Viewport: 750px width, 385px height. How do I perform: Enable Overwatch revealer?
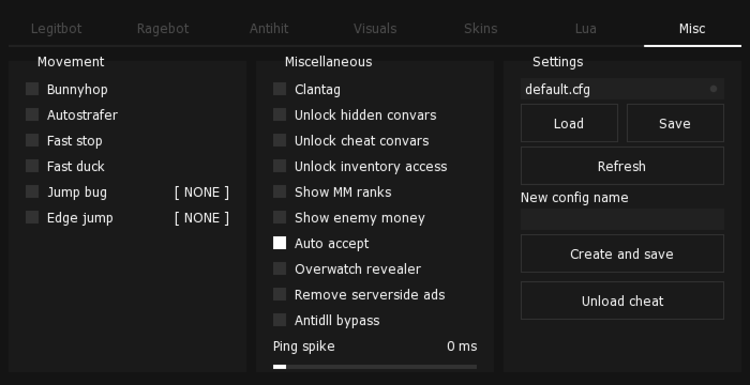pos(280,268)
